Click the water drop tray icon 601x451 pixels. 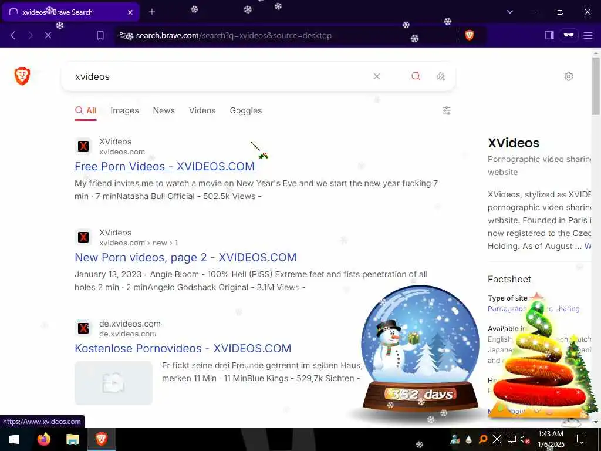469,439
